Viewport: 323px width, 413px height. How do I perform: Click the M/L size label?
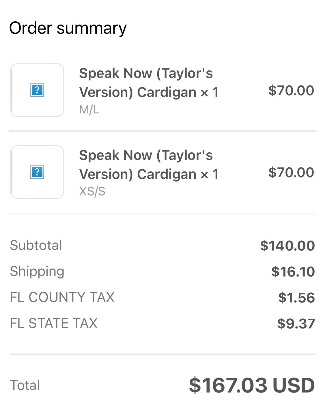(x=89, y=110)
